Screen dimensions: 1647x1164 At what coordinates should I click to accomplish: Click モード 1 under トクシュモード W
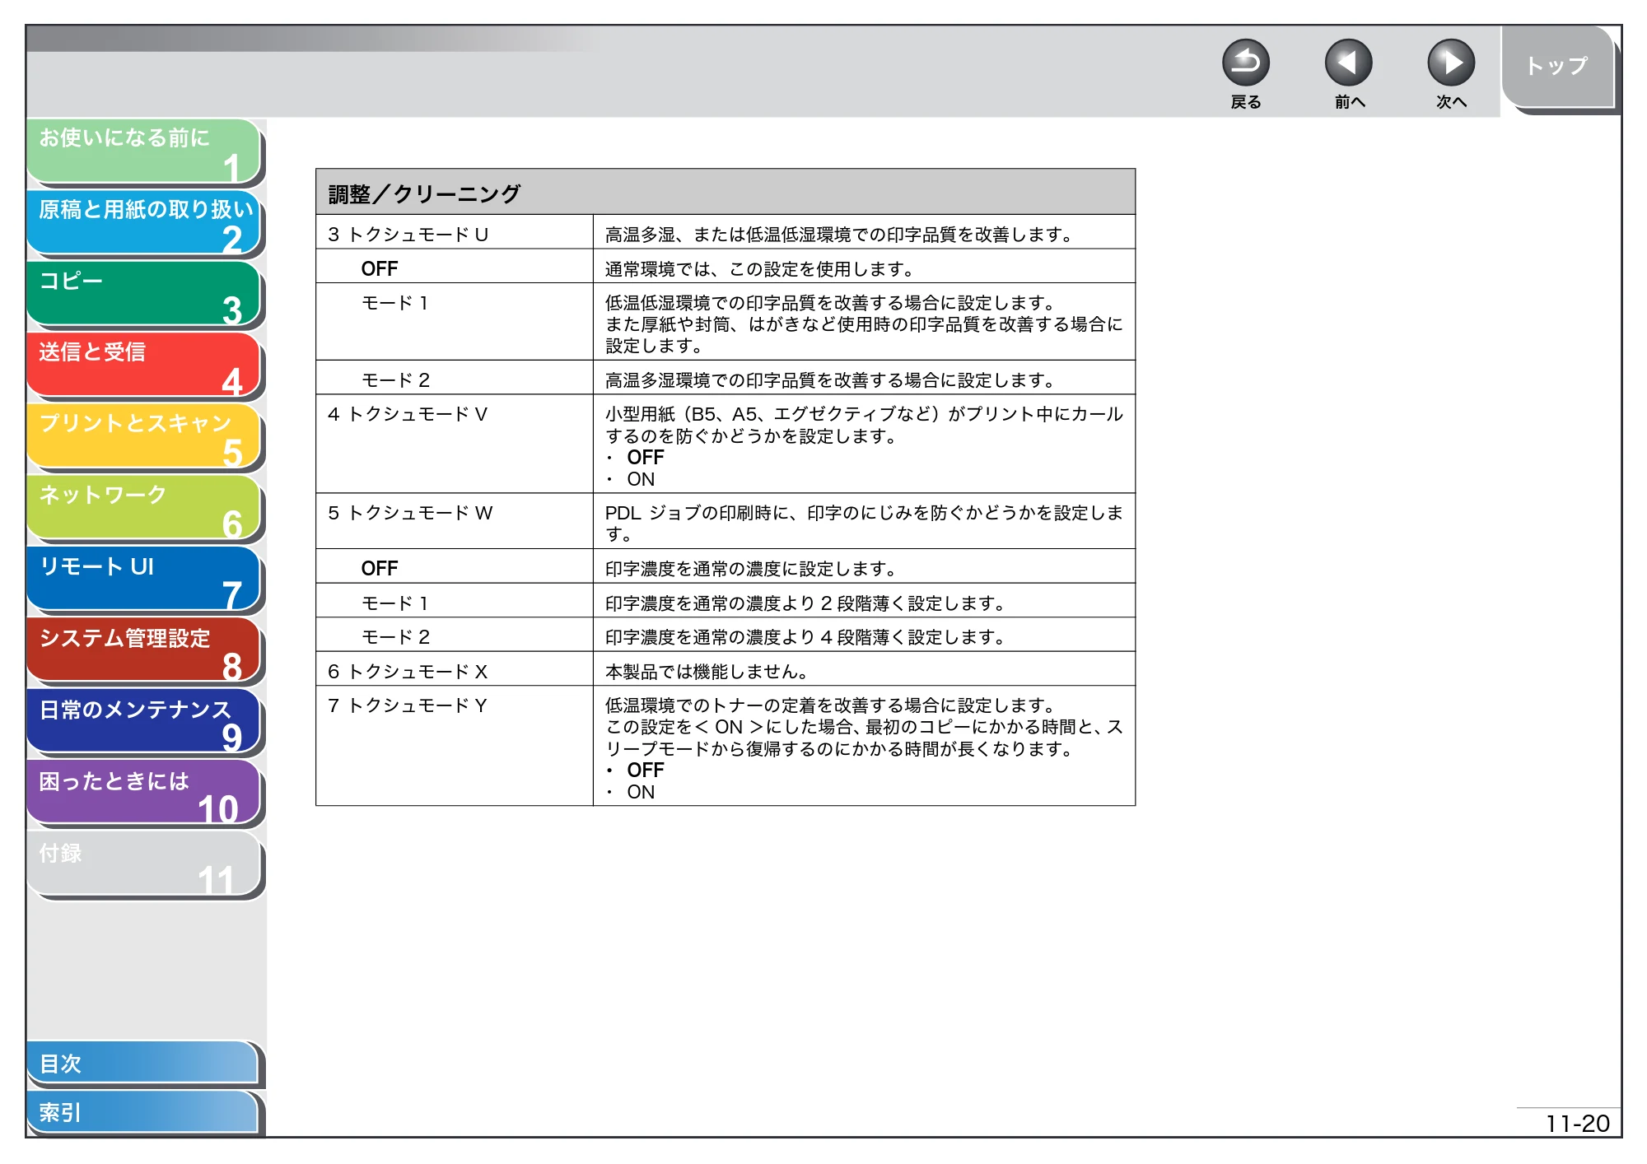click(x=395, y=603)
